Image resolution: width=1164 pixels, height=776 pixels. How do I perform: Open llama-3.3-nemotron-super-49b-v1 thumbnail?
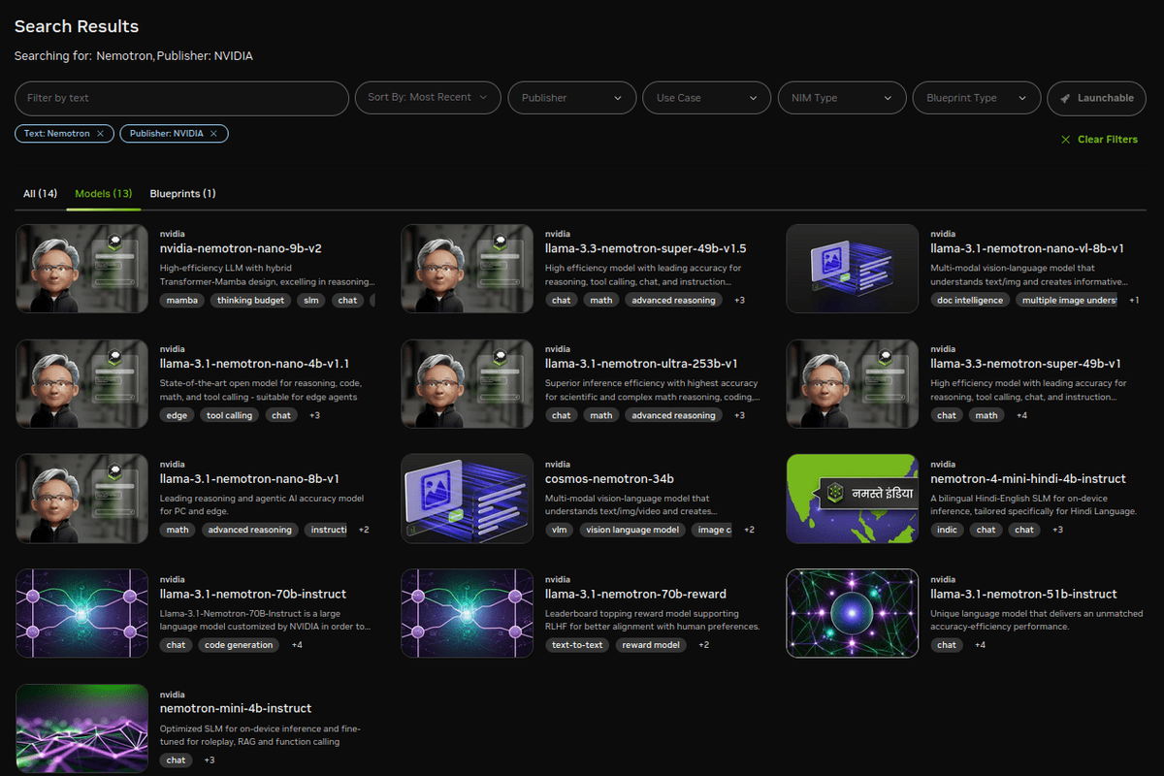tap(853, 384)
